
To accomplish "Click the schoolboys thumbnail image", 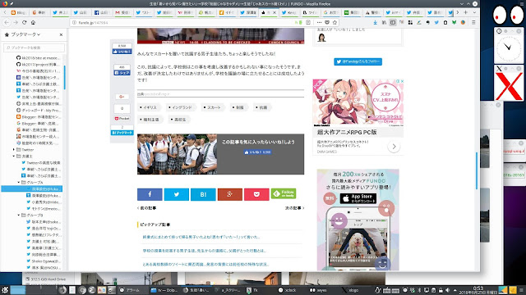I will (x=178, y=154).
